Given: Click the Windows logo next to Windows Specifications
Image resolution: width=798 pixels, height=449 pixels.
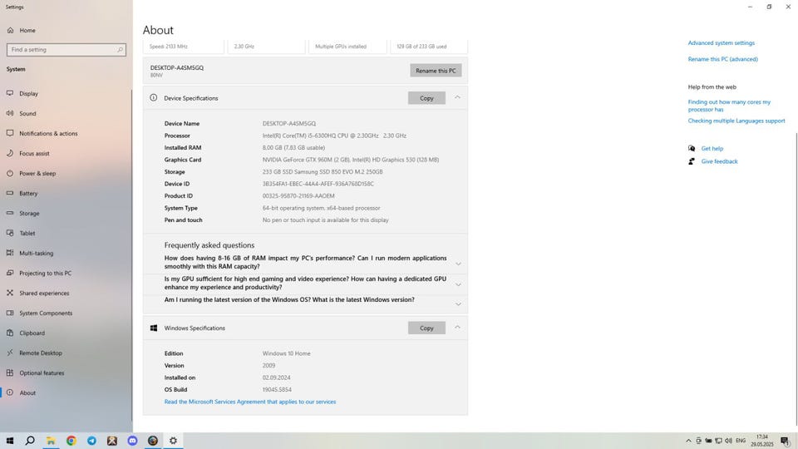Looking at the screenshot, I should (x=153, y=328).
